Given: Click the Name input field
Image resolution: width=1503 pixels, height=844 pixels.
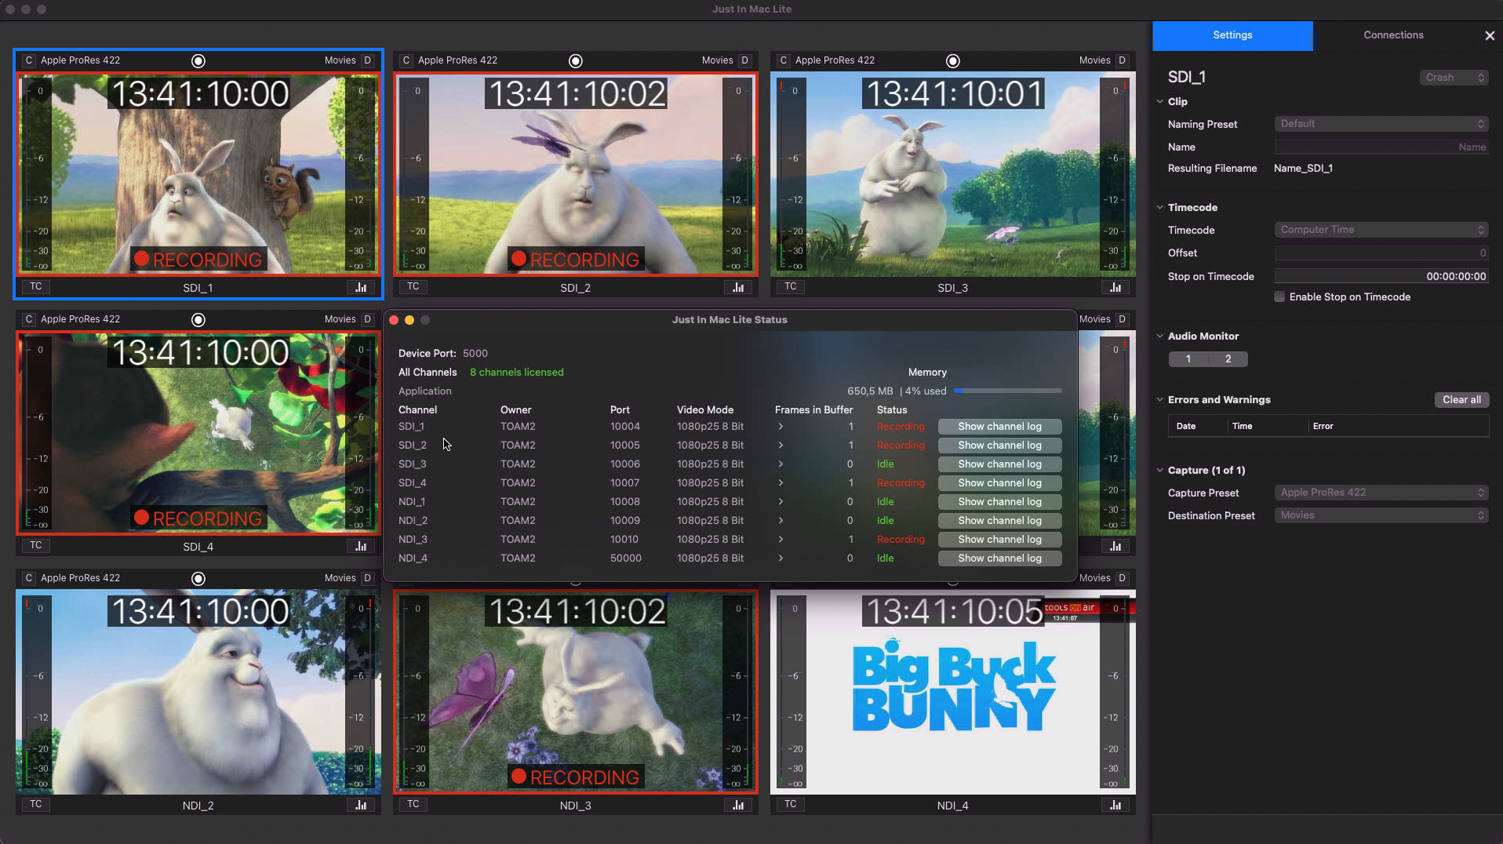Looking at the screenshot, I should click(x=1381, y=147).
